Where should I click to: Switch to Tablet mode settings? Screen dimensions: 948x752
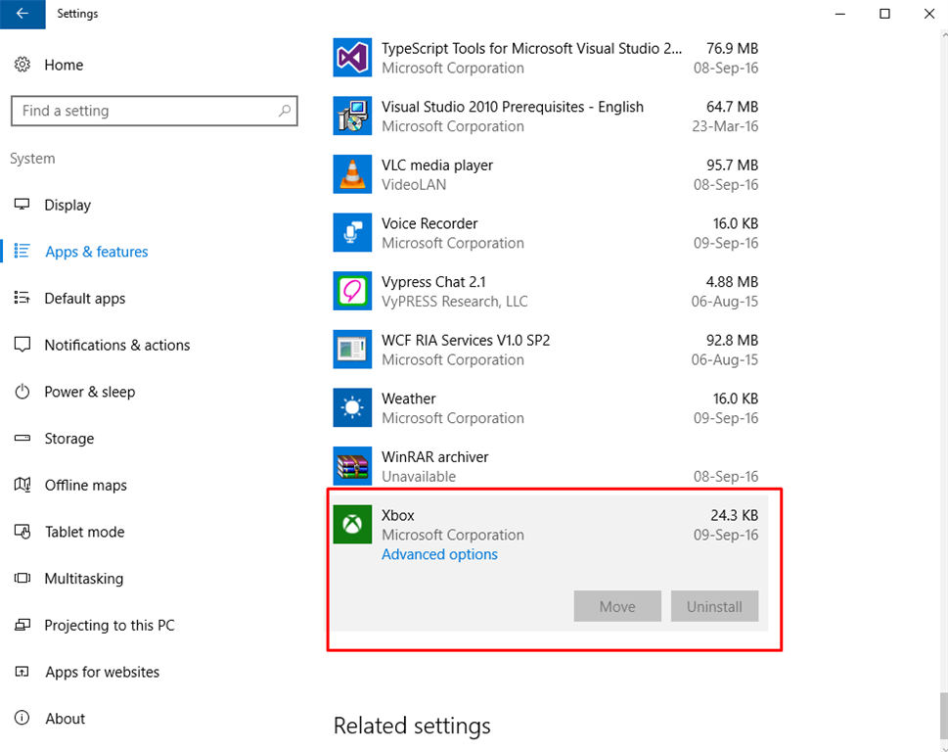(x=84, y=532)
